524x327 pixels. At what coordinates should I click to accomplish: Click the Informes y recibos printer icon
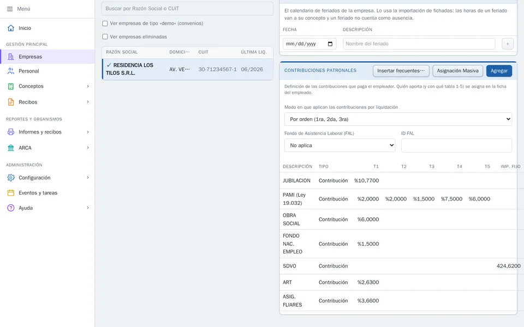click(11, 132)
